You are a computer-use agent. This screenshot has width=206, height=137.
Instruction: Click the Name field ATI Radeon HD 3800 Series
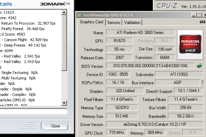click(140, 33)
